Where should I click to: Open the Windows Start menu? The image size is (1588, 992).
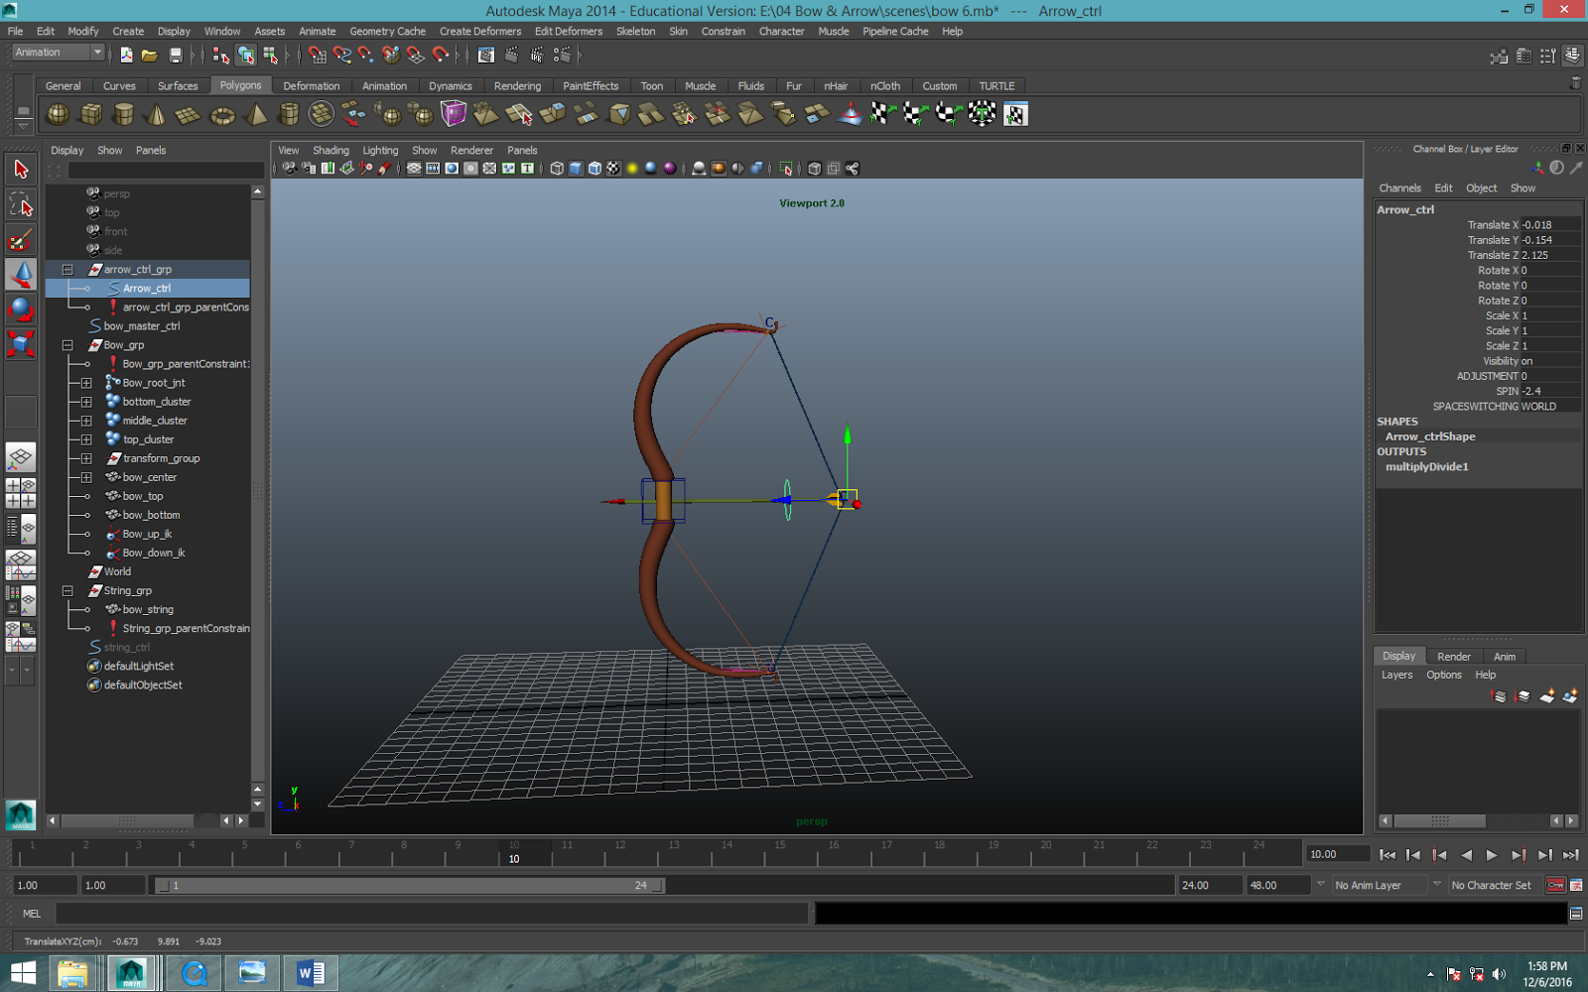22,973
